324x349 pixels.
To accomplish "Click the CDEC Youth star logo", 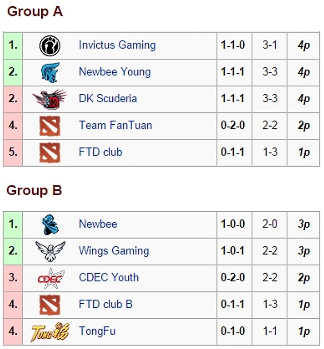I will [51, 278].
